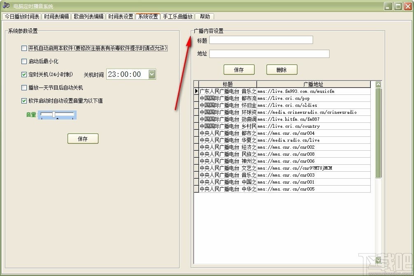414x276 pixels.
Task: Toggle 软件启动时自动设置音量为以下值 checkbox
Action: click(x=24, y=101)
